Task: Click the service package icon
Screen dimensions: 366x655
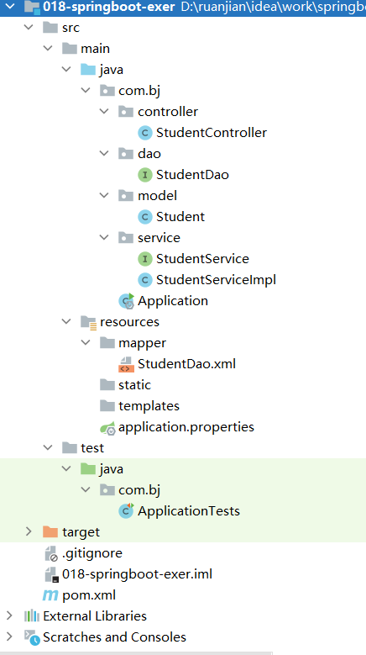Action: 126,238
